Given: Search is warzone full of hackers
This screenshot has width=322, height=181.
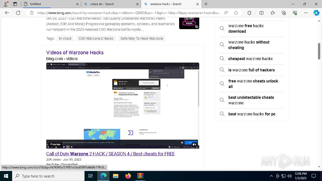Looking at the screenshot, I should coord(252,70).
